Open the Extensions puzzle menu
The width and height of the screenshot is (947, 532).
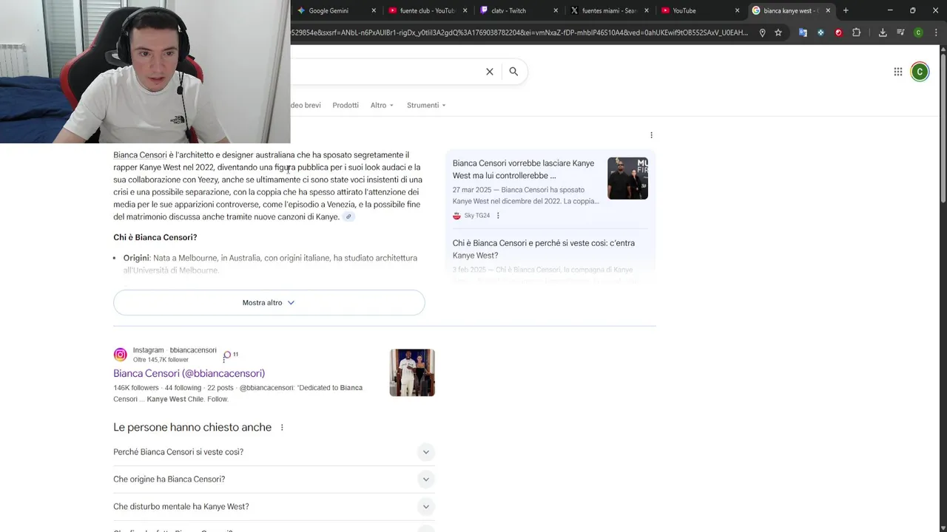856,33
